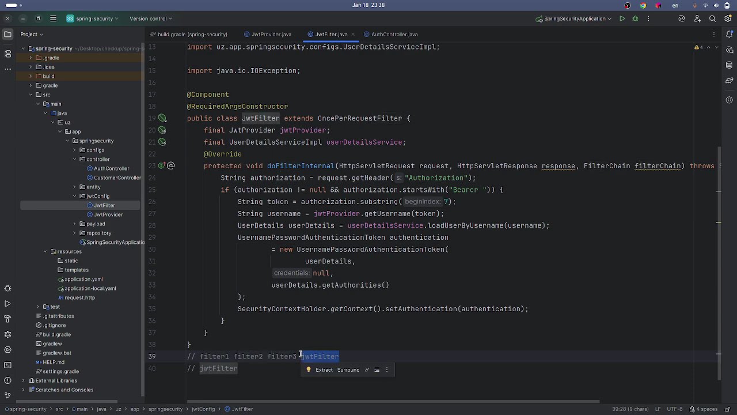737x415 pixels.
Task: Click the intention lightbulb in floating toolbar
Action: (x=309, y=370)
